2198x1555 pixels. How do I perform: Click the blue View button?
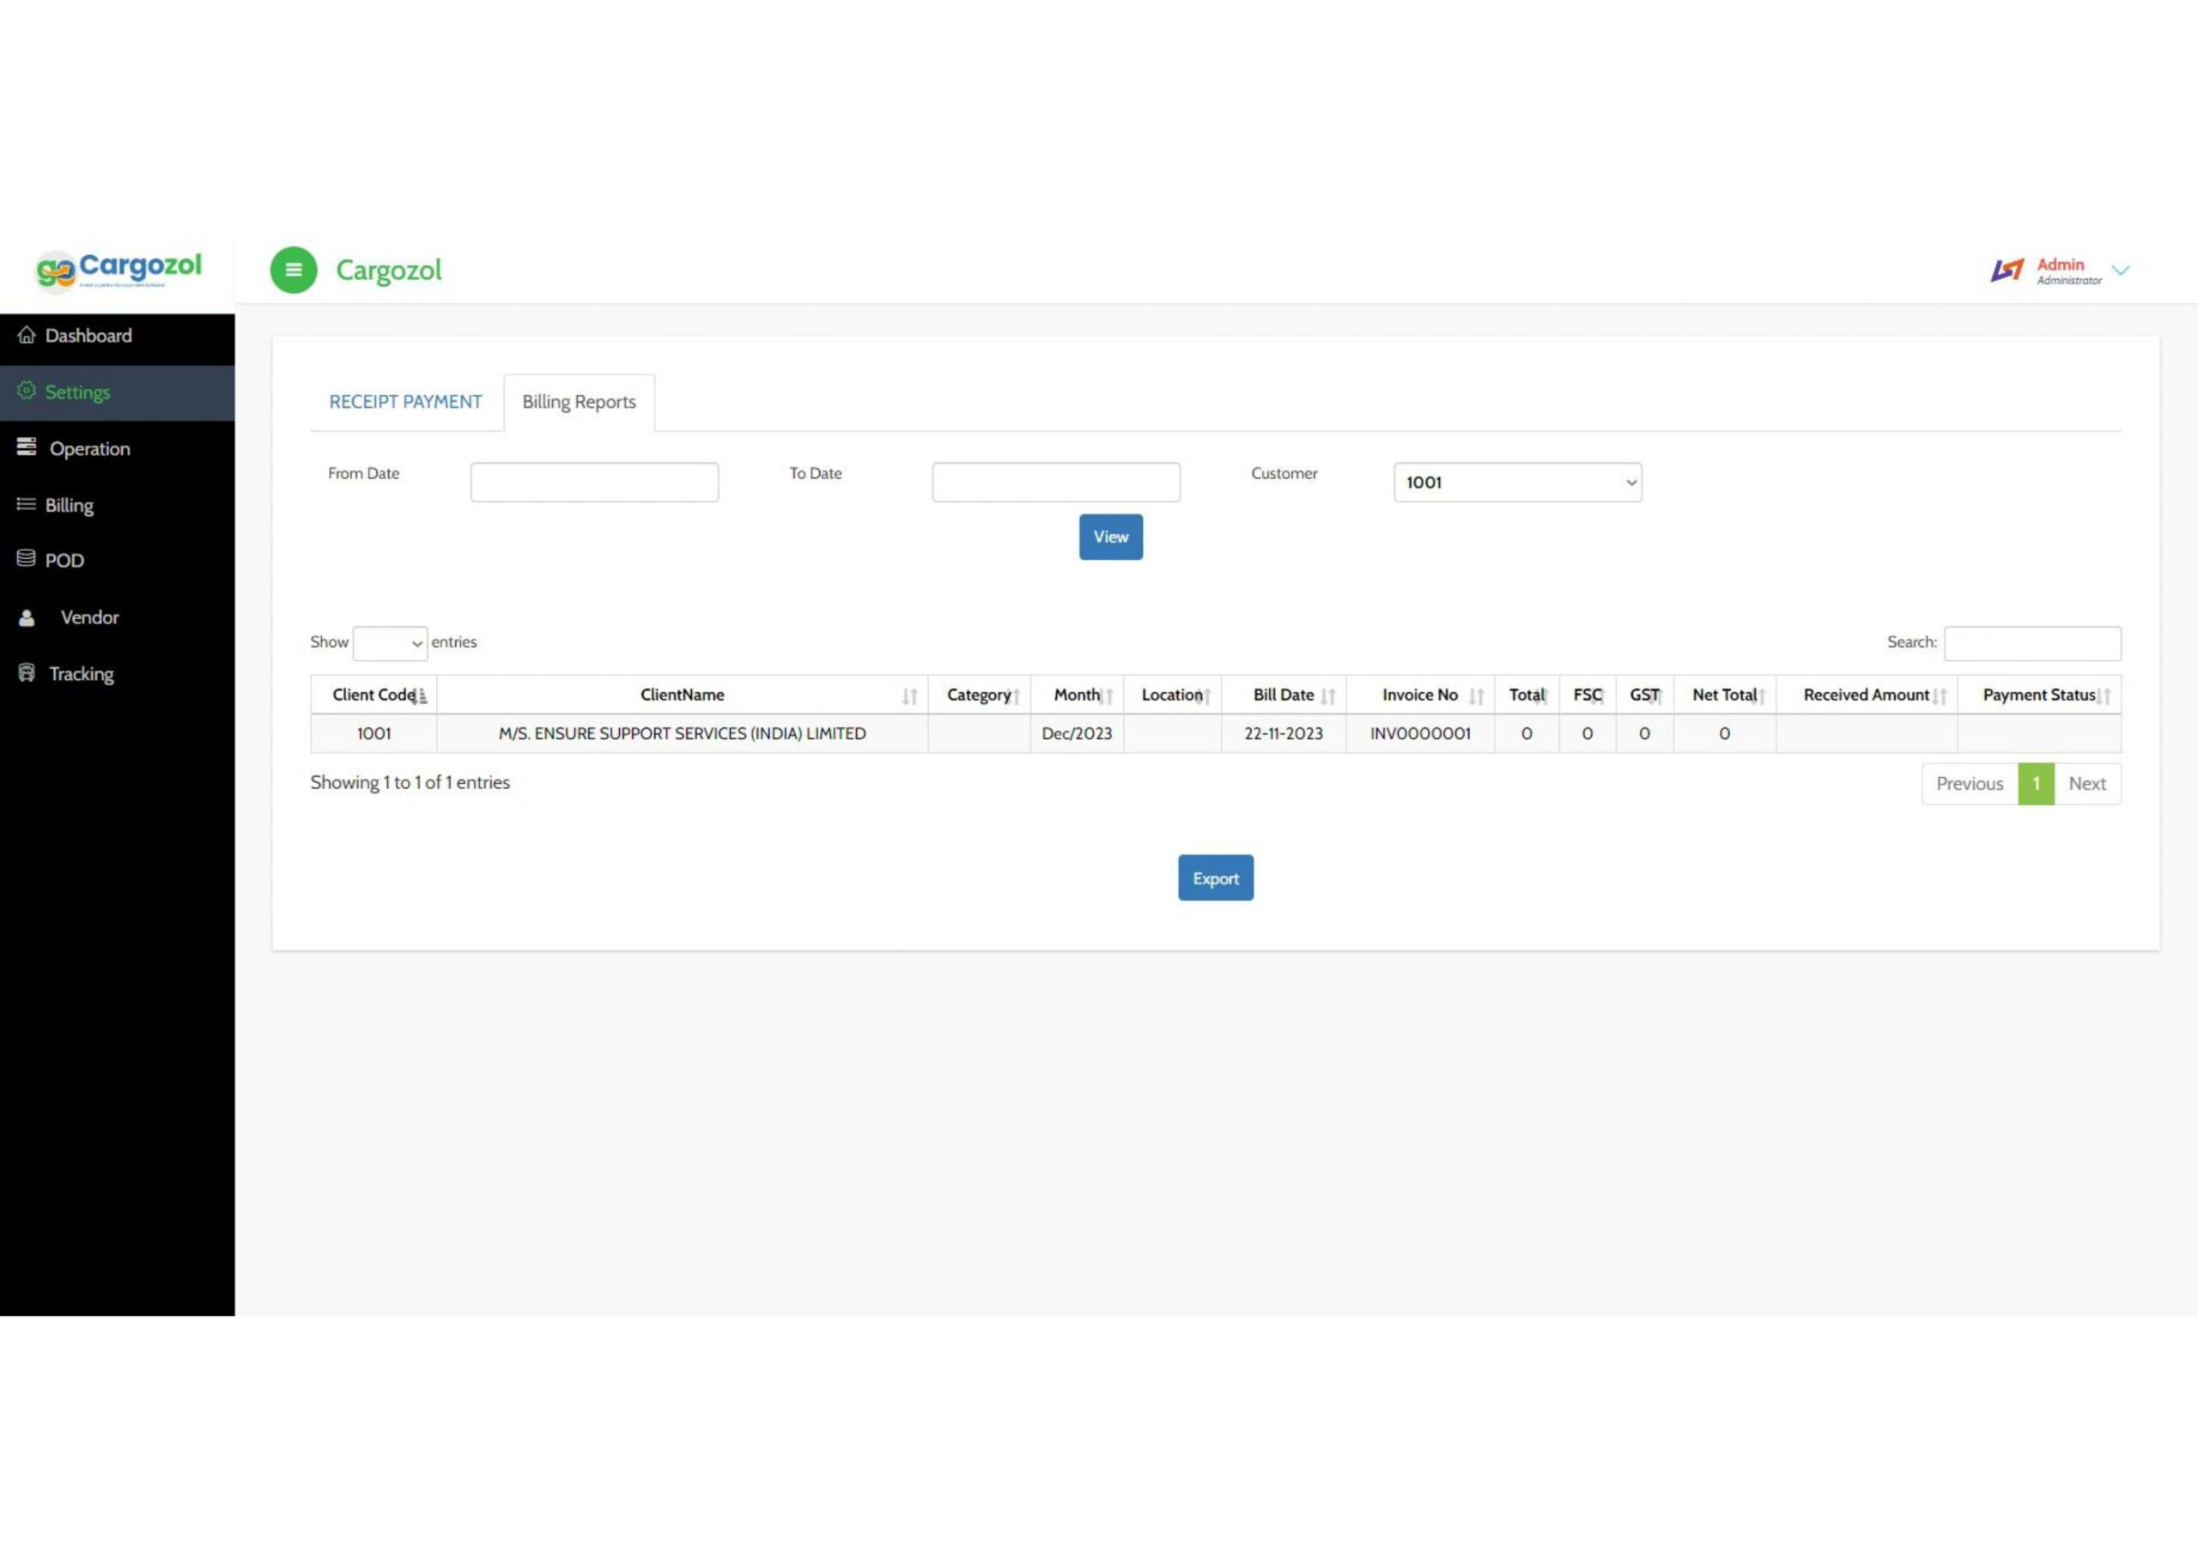click(x=1110, y=538)
